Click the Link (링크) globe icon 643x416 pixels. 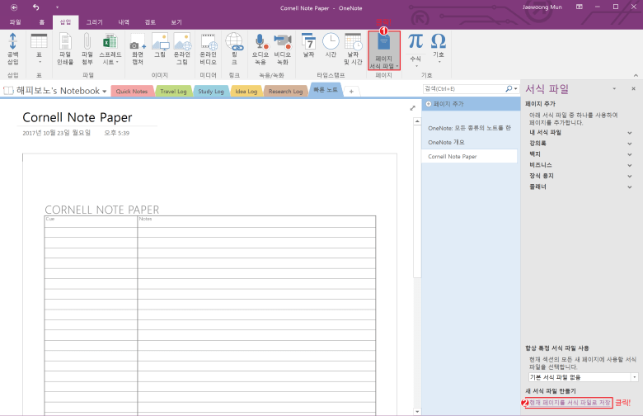pos(234,49)
